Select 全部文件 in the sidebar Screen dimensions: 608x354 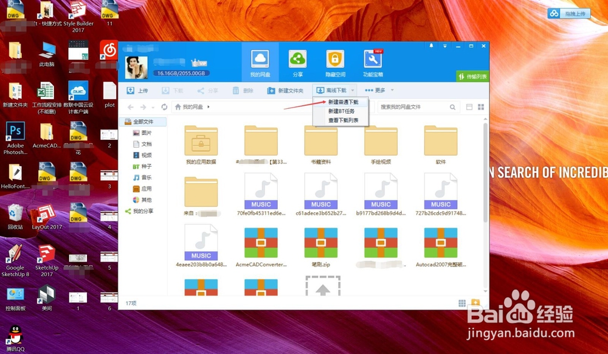tap(143, 122)
